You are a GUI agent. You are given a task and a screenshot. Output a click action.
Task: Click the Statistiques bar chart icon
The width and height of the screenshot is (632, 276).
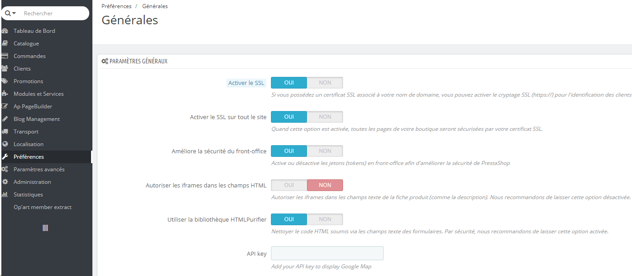[5, 195]
